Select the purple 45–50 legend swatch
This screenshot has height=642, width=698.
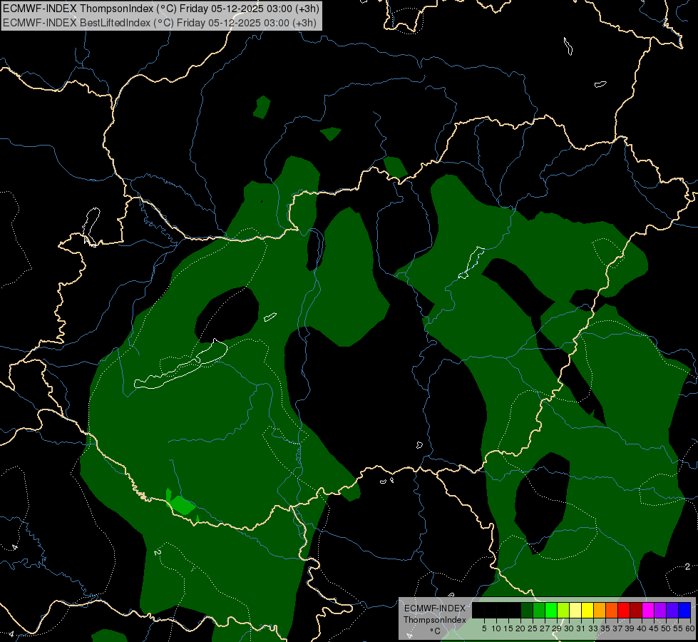pyautogui.click(x=660, y=610)
